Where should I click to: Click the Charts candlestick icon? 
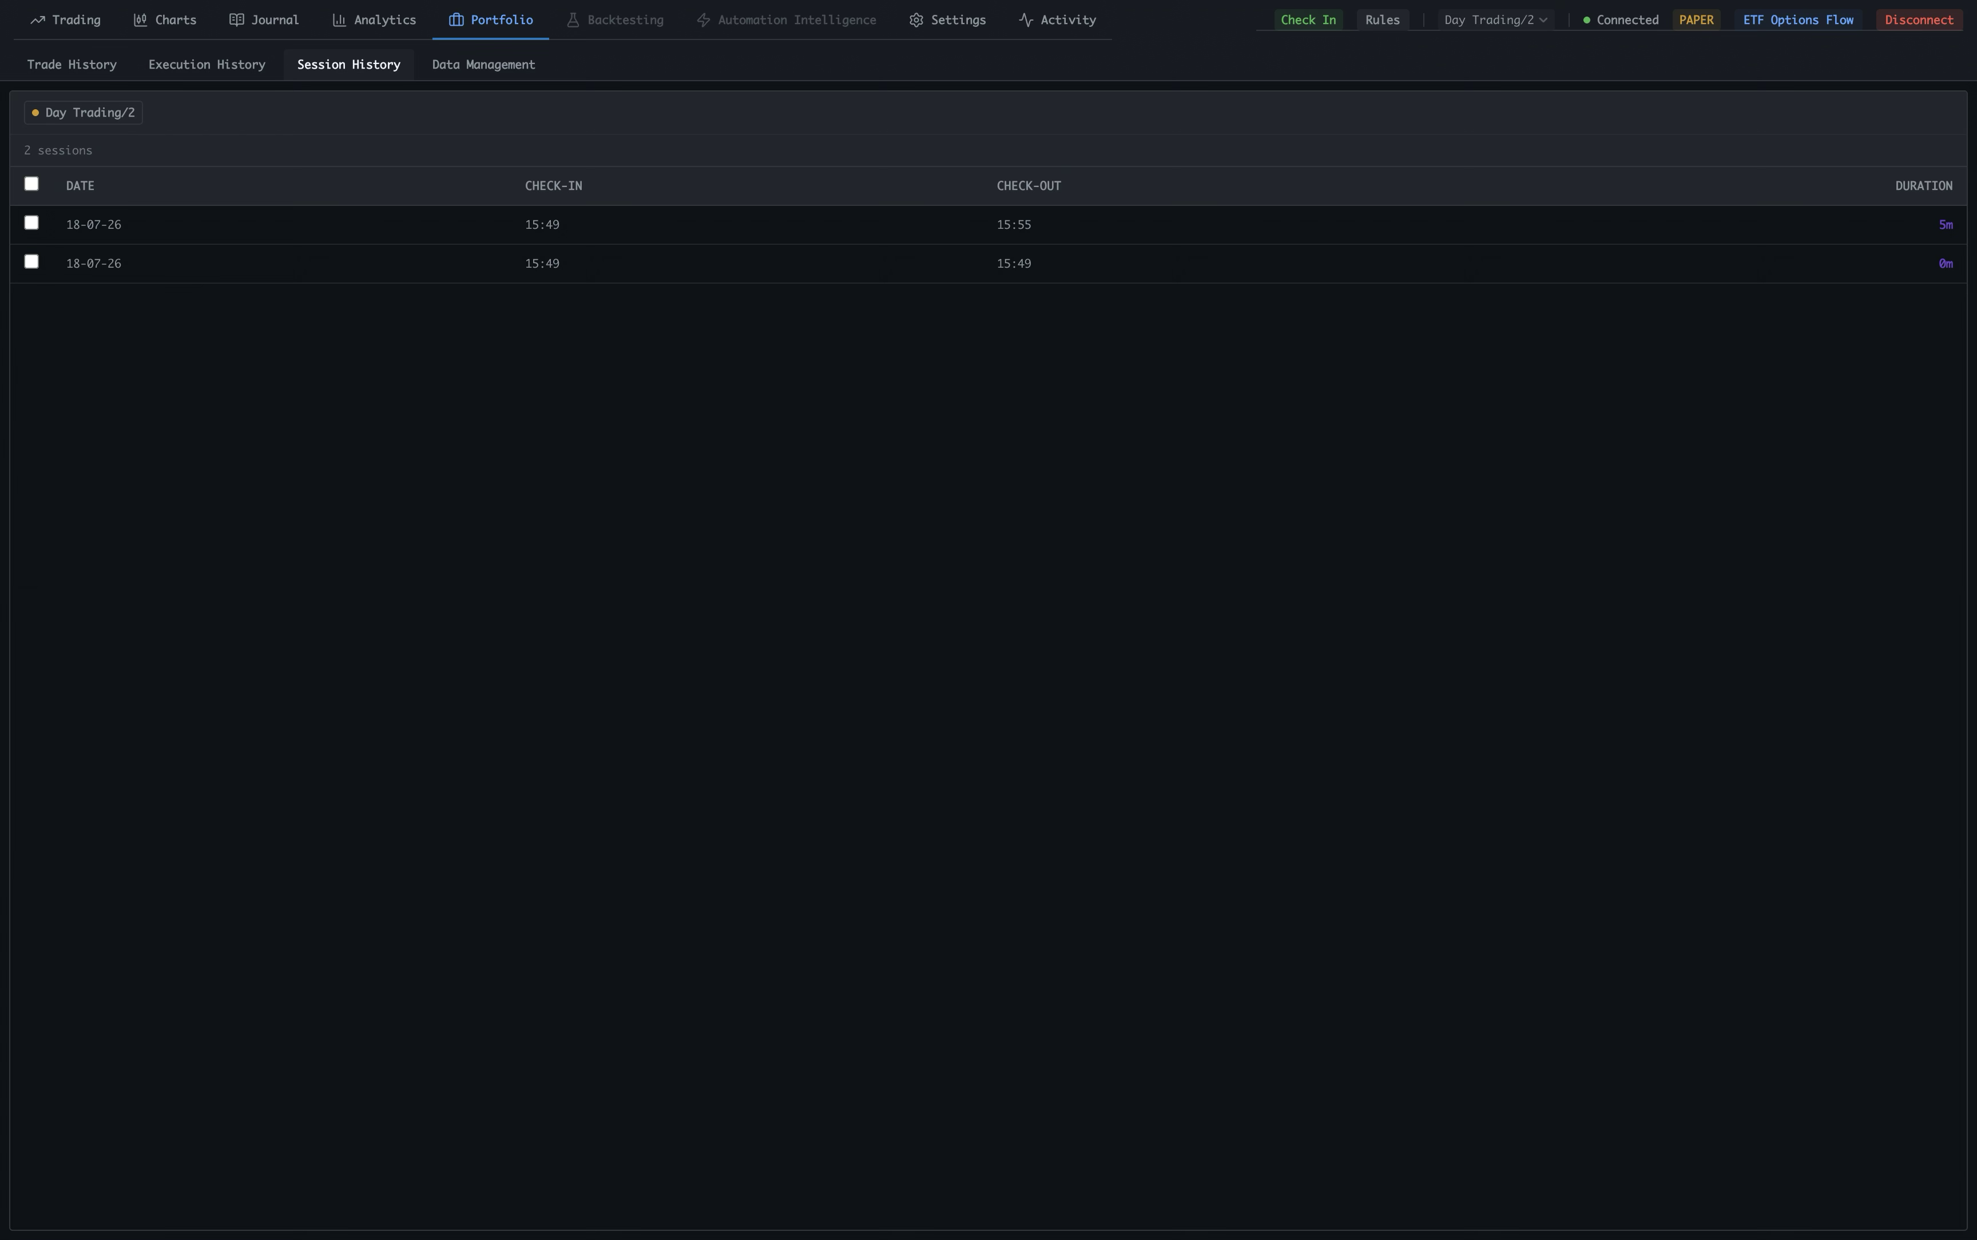(x=140, y=19)
